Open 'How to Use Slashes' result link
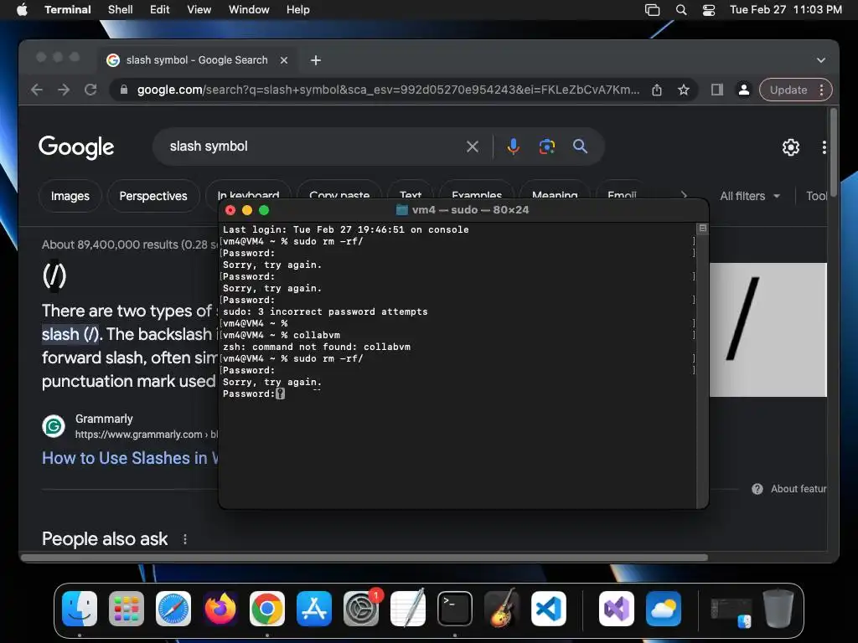The image size is (858, 643). [x=130, y=458]
